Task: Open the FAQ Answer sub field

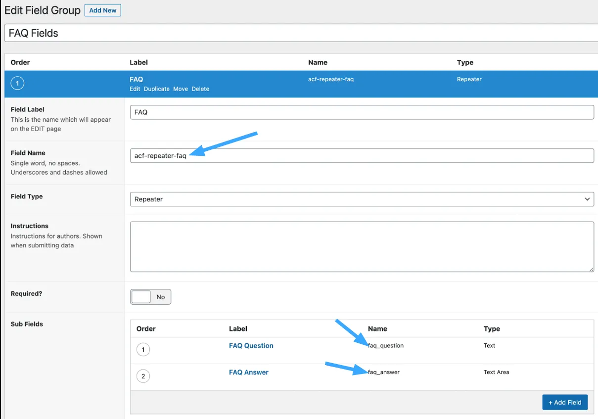Action: [248, 372]
